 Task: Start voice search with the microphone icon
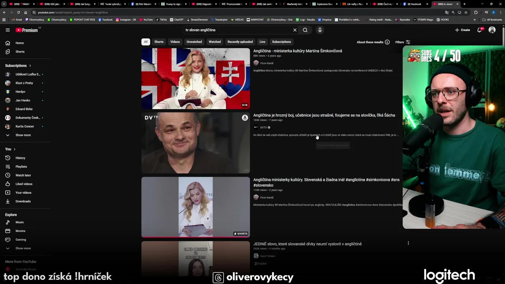click(320, 30)
